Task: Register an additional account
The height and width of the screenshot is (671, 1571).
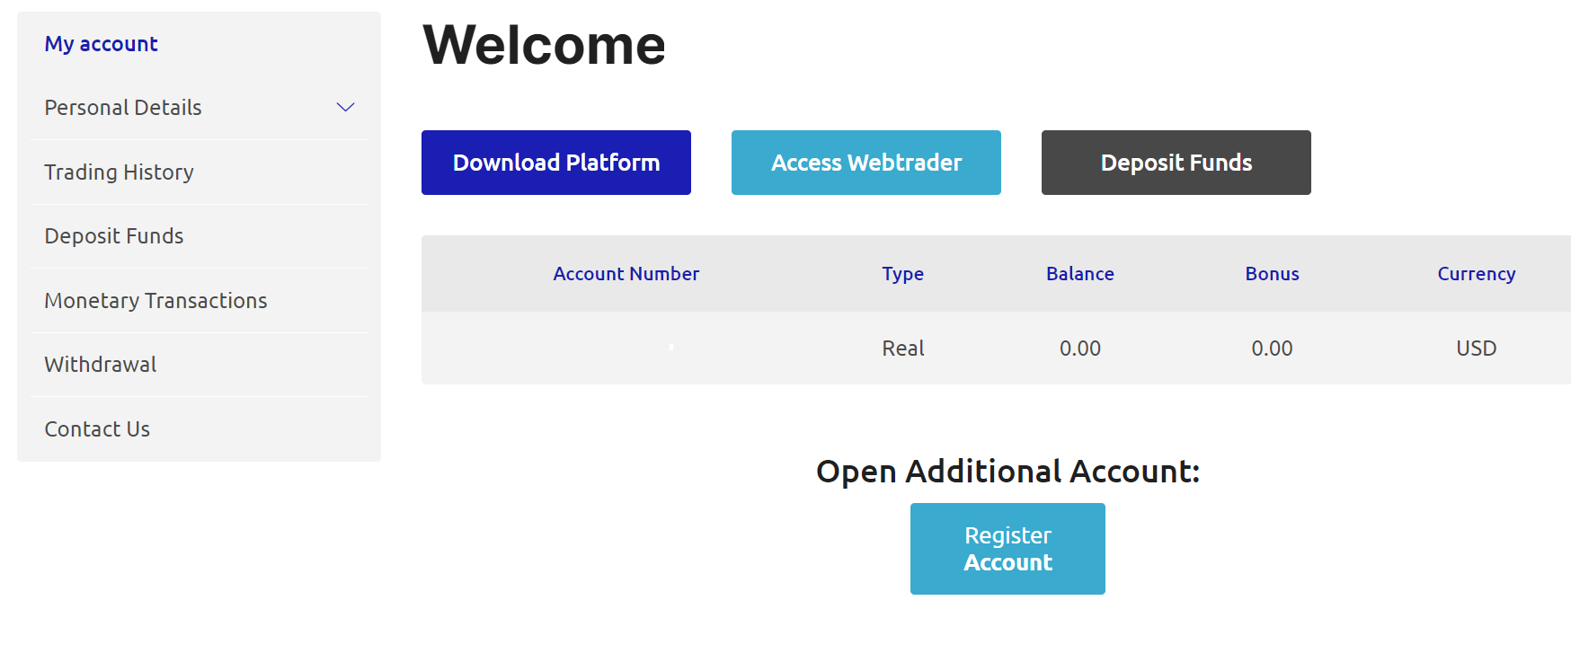Action: coord(1007,549)
